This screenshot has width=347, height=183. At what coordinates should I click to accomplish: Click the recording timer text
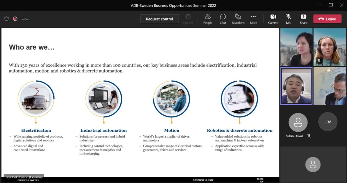coord(25,19)
